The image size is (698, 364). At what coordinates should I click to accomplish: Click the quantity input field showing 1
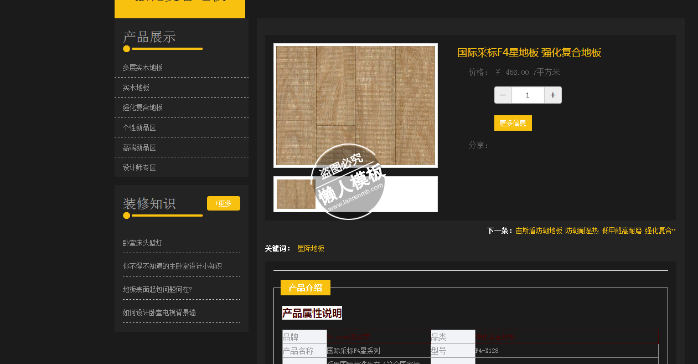(528, 95)
